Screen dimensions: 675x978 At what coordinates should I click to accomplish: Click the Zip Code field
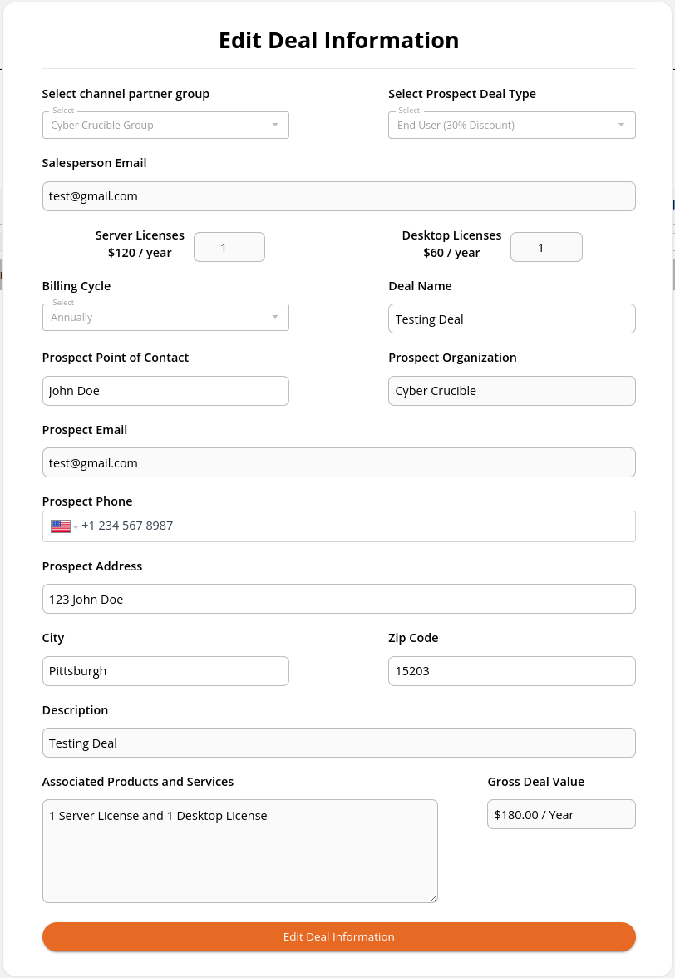[512, 671]
